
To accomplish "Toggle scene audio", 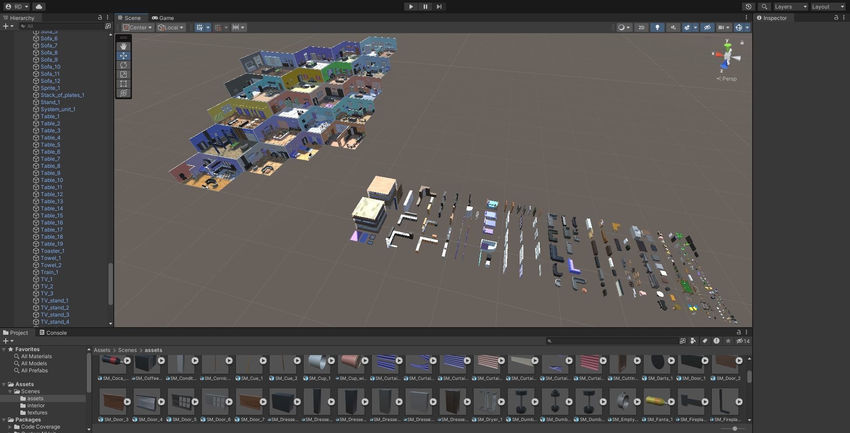I will tap(673, 27).
